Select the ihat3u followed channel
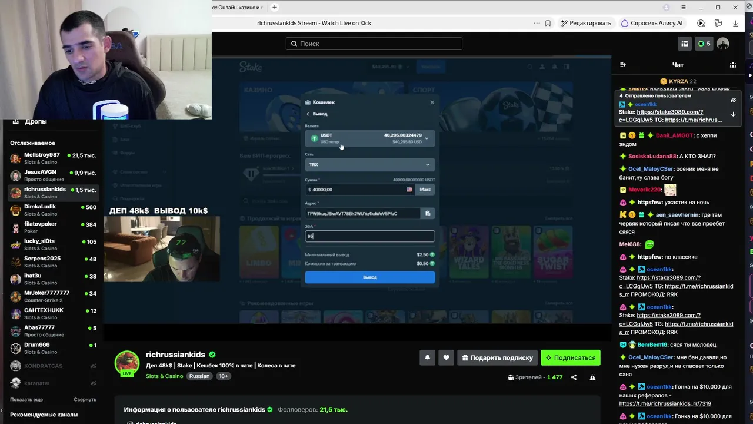 [x=53, y=279]
